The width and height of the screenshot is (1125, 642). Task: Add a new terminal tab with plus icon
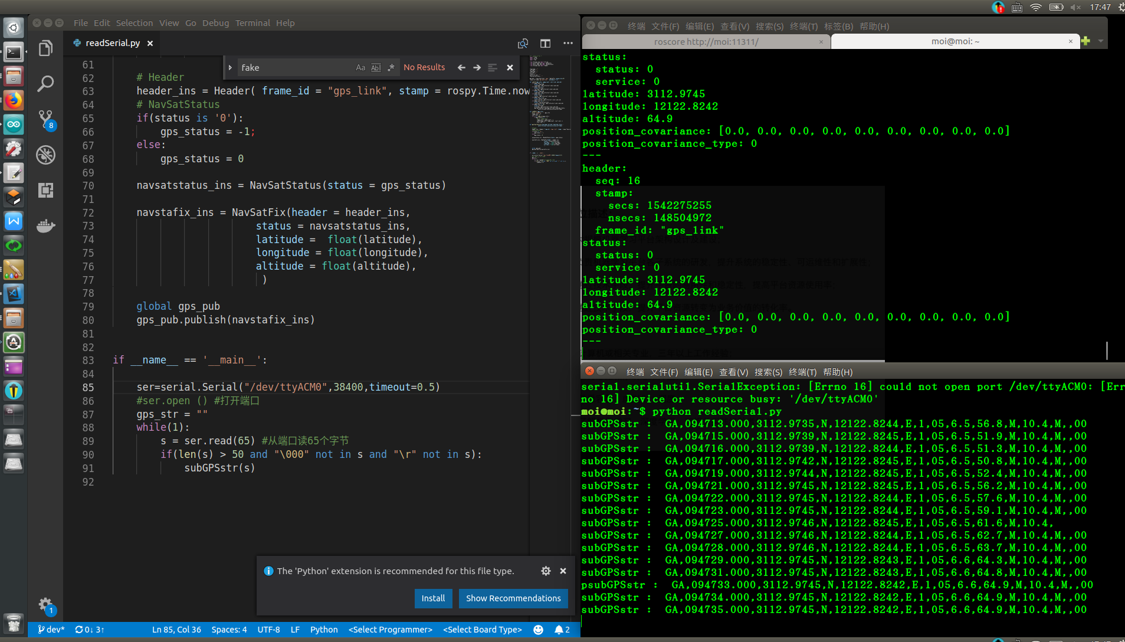pos(1085,41)
